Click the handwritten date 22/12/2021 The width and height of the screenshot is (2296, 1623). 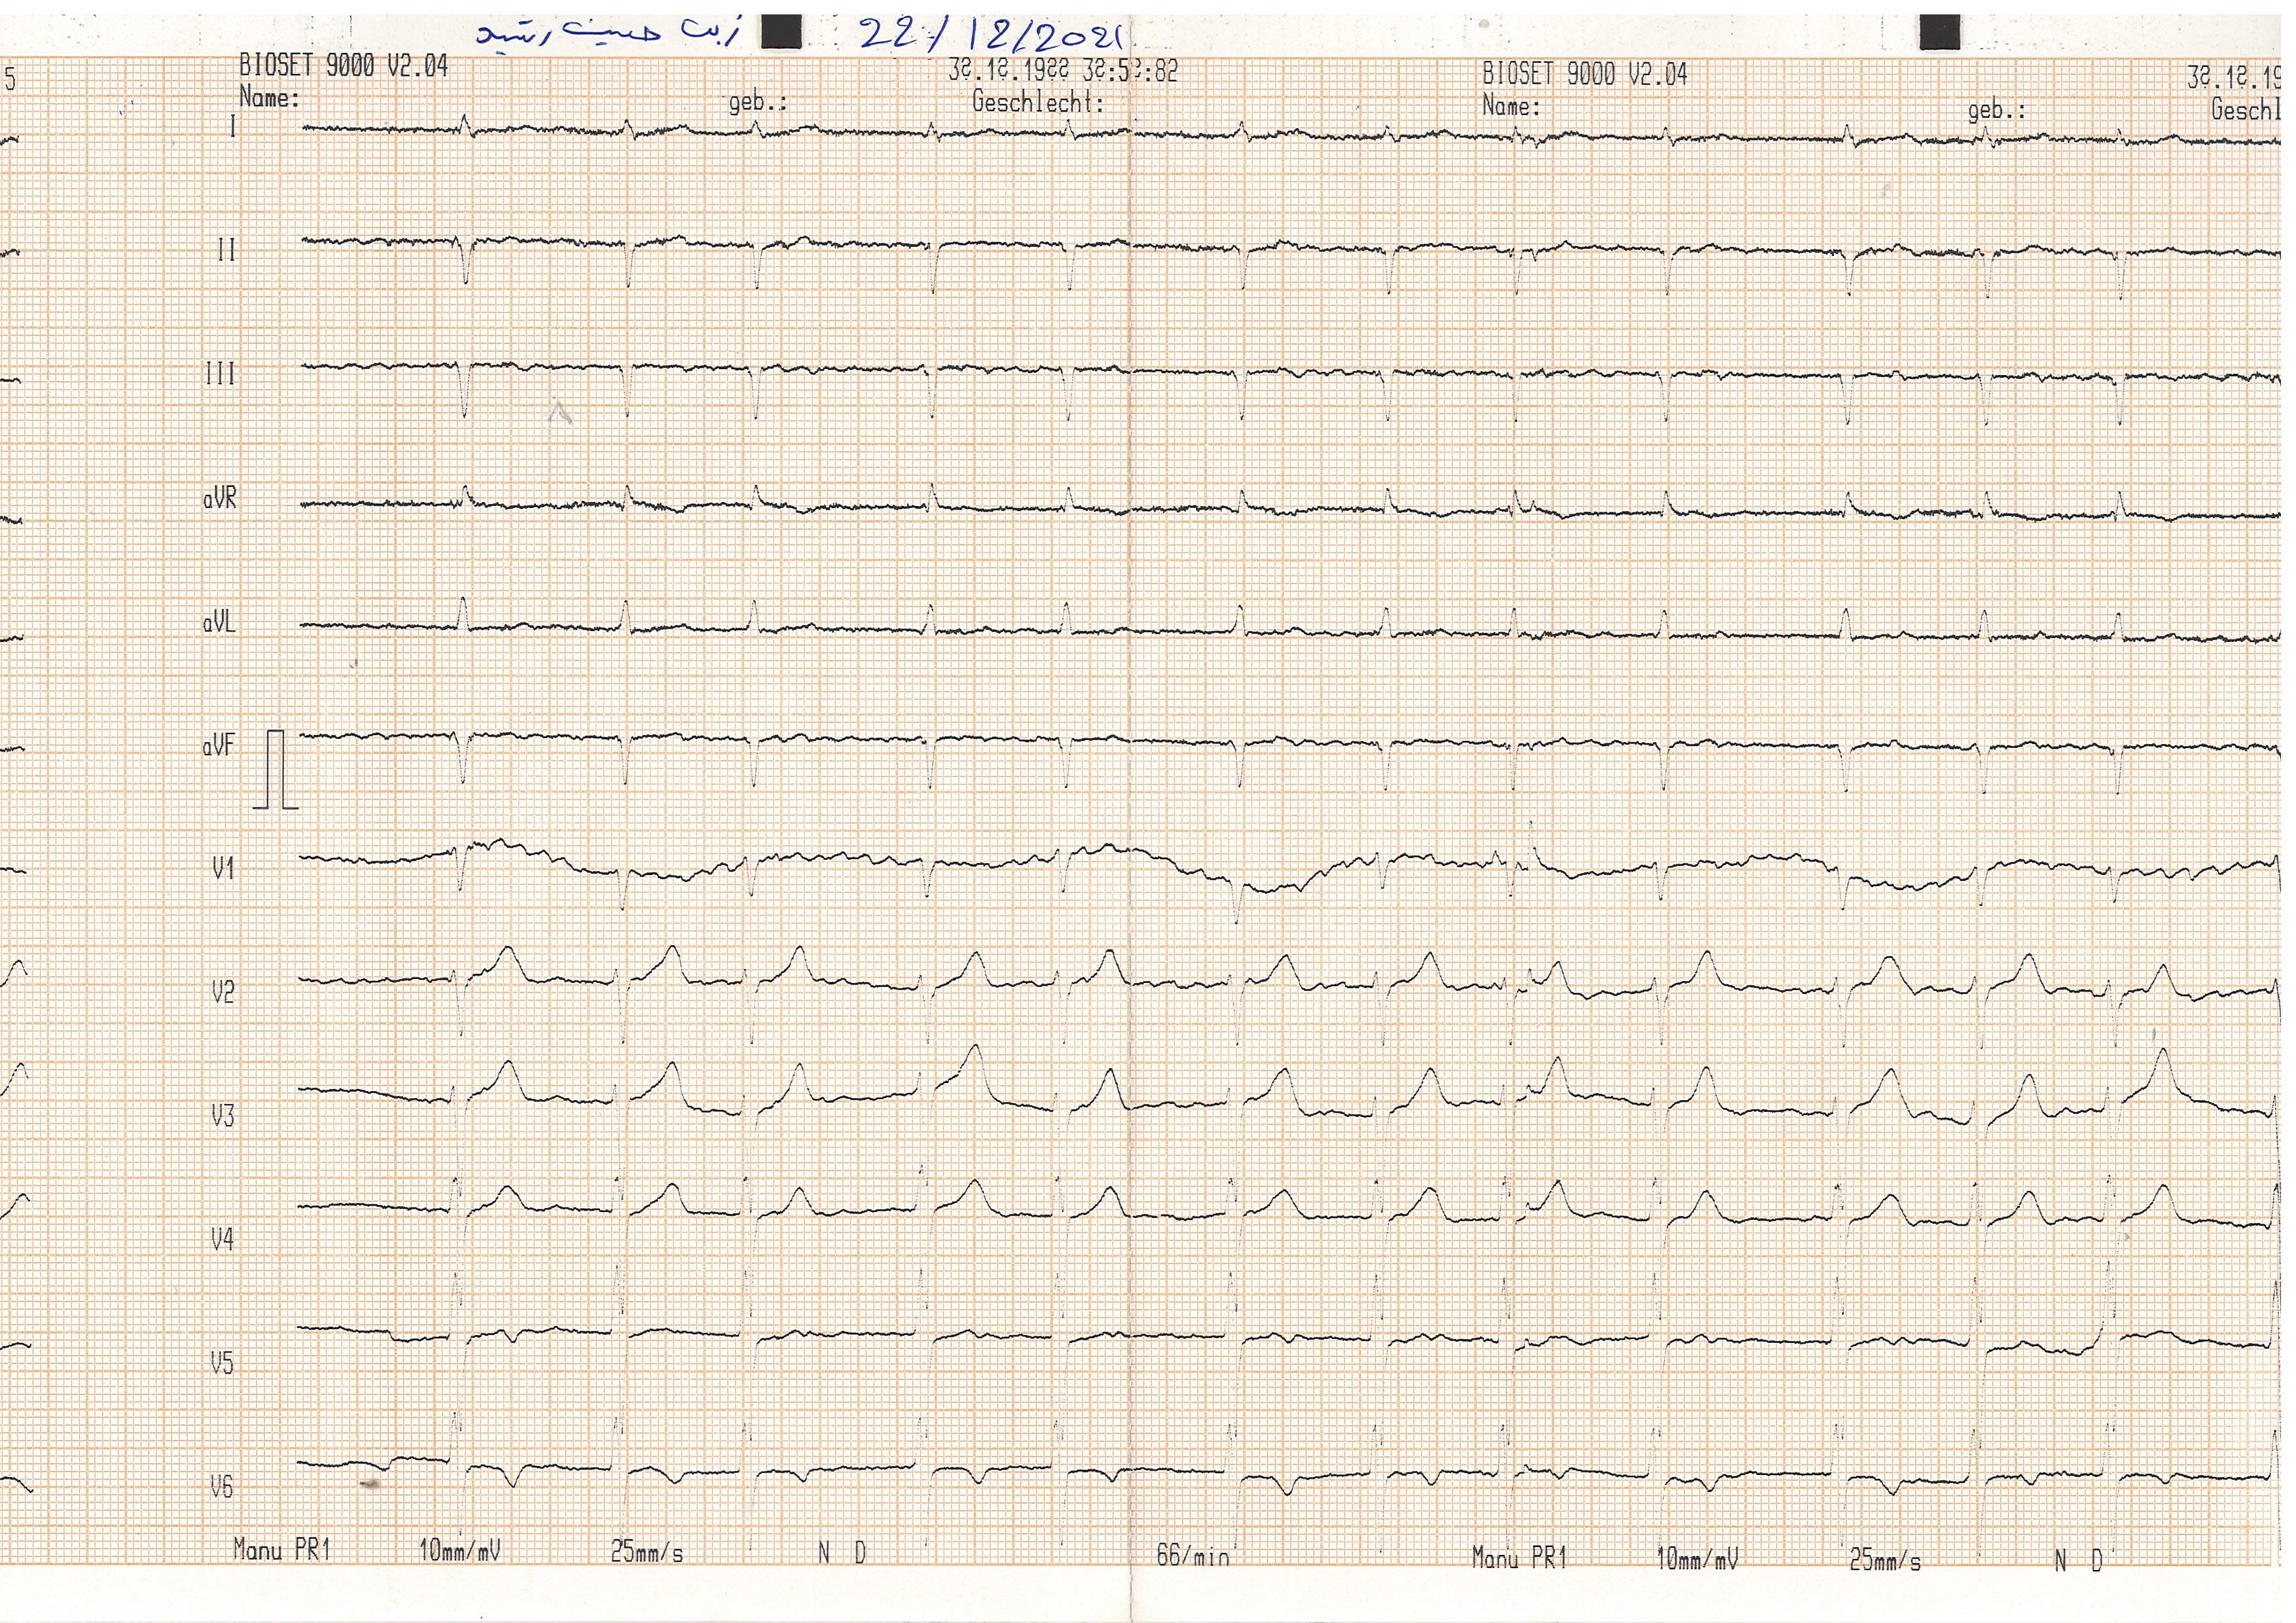pos(992,35)
